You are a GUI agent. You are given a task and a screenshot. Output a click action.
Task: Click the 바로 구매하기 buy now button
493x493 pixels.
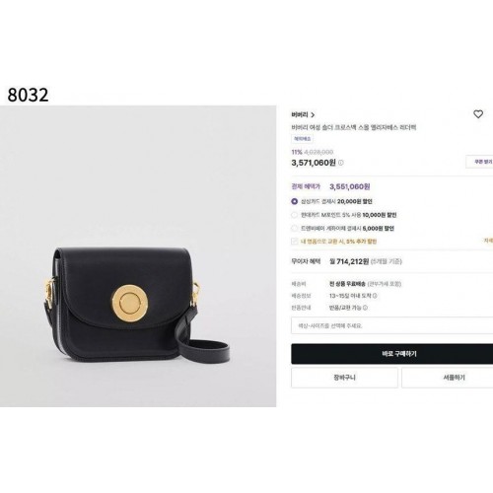[391, 354]
